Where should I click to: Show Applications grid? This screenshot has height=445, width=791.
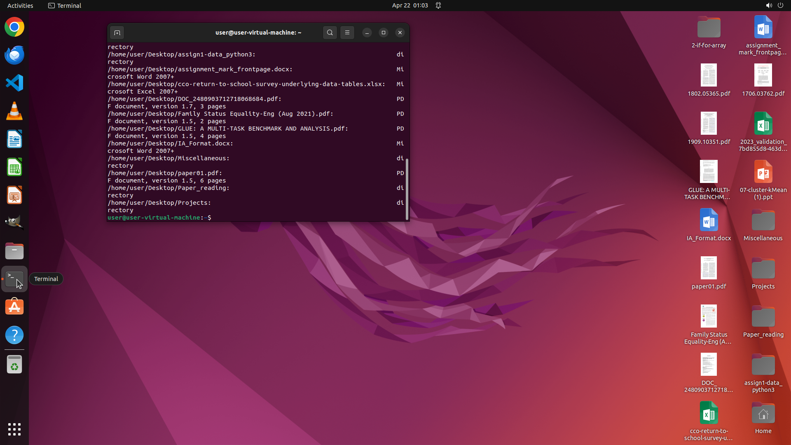pos(14,429)
